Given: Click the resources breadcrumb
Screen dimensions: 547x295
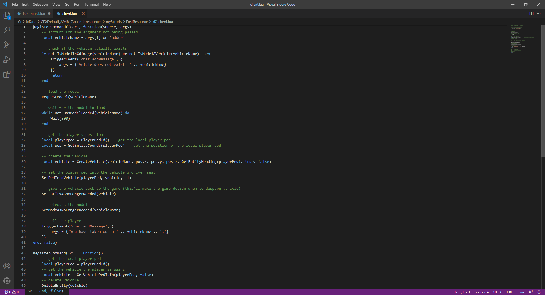Looking at the screenshot, I should pyautogui.click(x=93, y=22).
